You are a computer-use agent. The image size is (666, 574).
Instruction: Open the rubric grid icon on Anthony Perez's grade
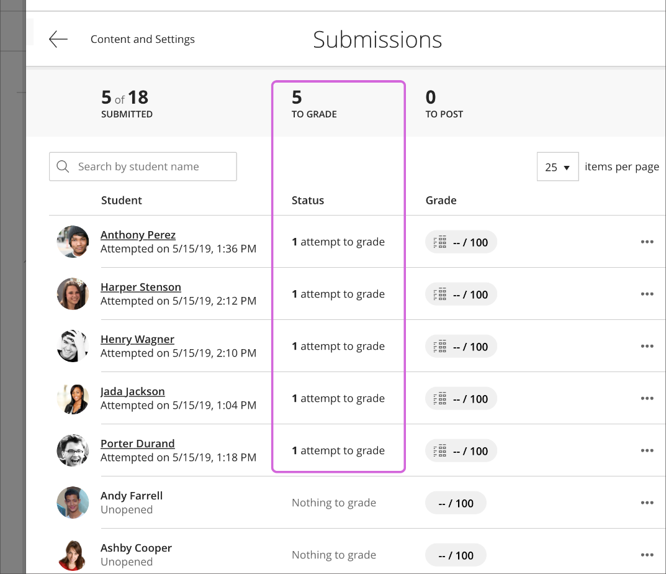[x=439, y=242]
